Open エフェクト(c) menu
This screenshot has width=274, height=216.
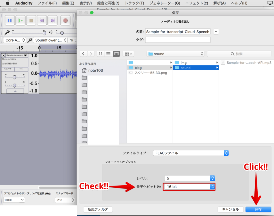point(197,3)
